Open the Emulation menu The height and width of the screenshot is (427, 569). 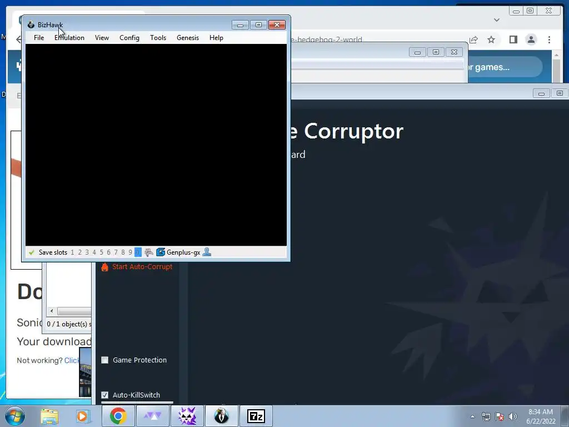(x=69, y=38)
